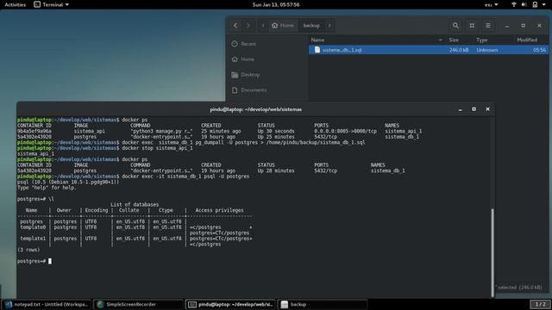Show next path with right path arrow
552x310 pixels.
(329, 25)
